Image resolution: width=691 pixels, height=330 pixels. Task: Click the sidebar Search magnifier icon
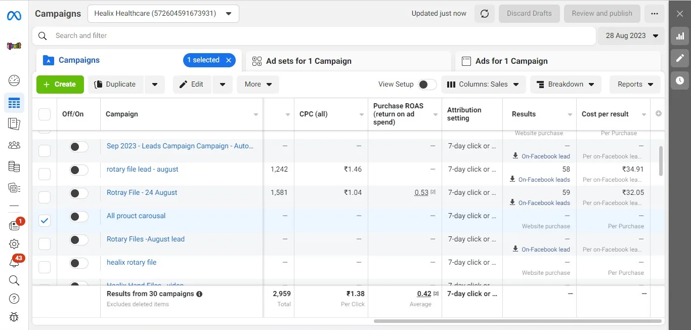click(x=14, y=280)
